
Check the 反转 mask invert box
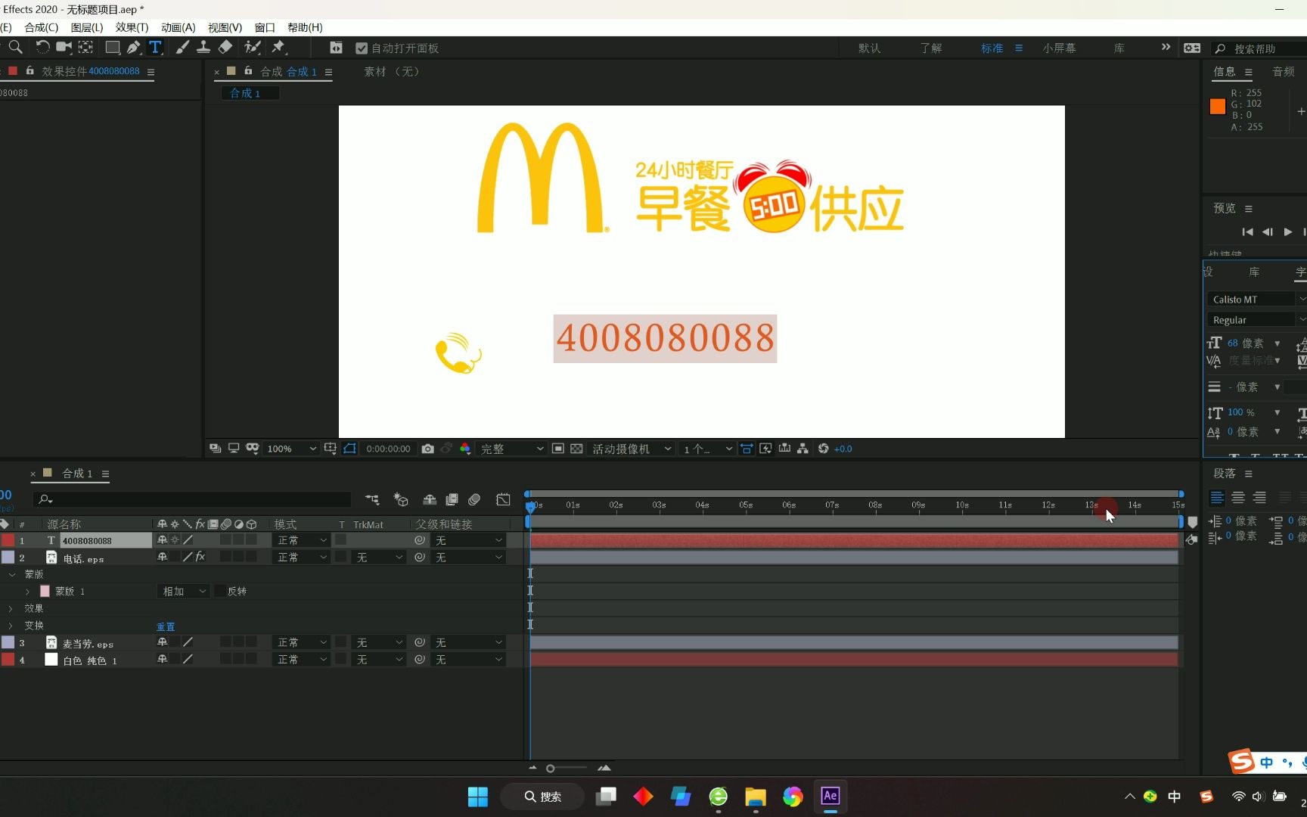(220, 591)
